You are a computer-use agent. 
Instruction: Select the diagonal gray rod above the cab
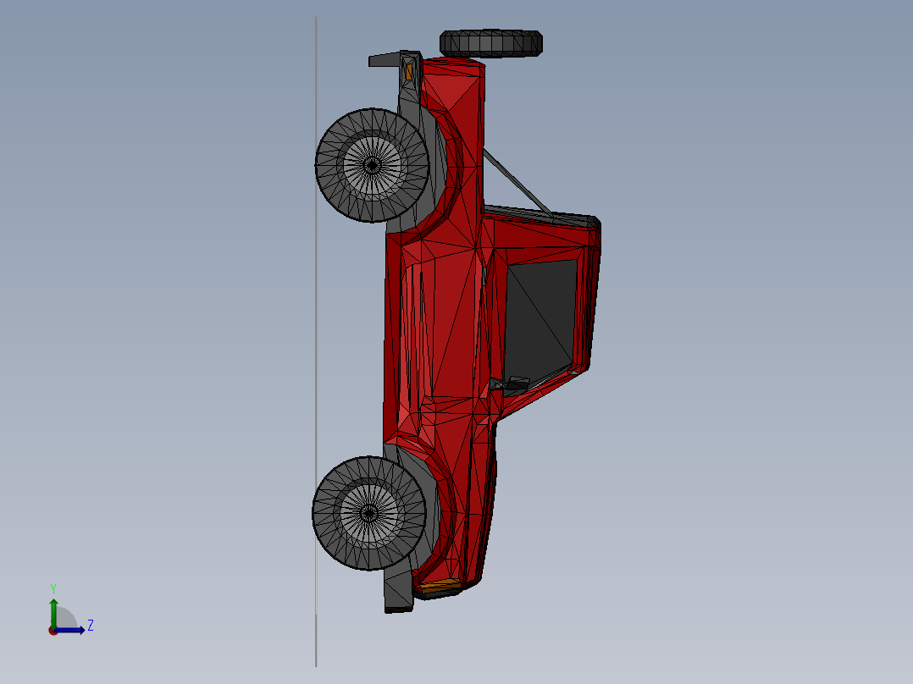tap(517, 182)
